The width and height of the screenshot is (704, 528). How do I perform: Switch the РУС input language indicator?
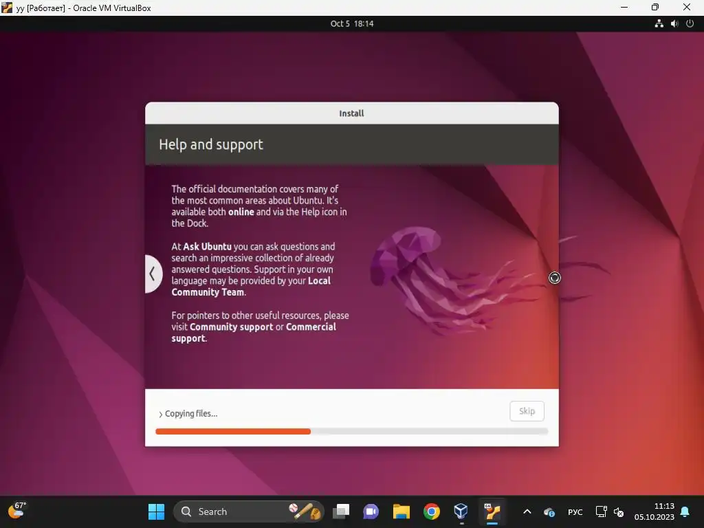[x=575, y=511]
